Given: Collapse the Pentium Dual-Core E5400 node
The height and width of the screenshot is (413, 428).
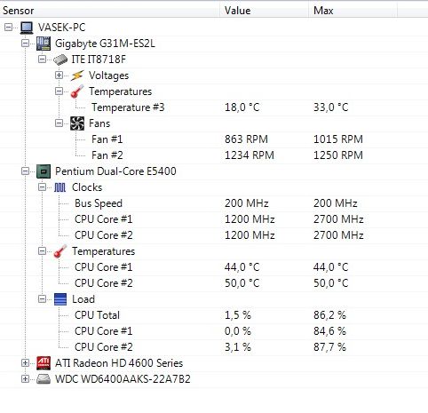Looking at the screenshot, I should tap(25, 171).
